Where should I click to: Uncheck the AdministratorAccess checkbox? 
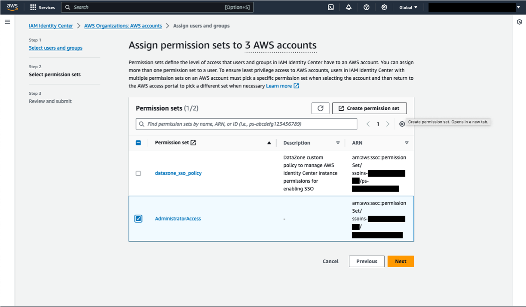click(138, 219)
